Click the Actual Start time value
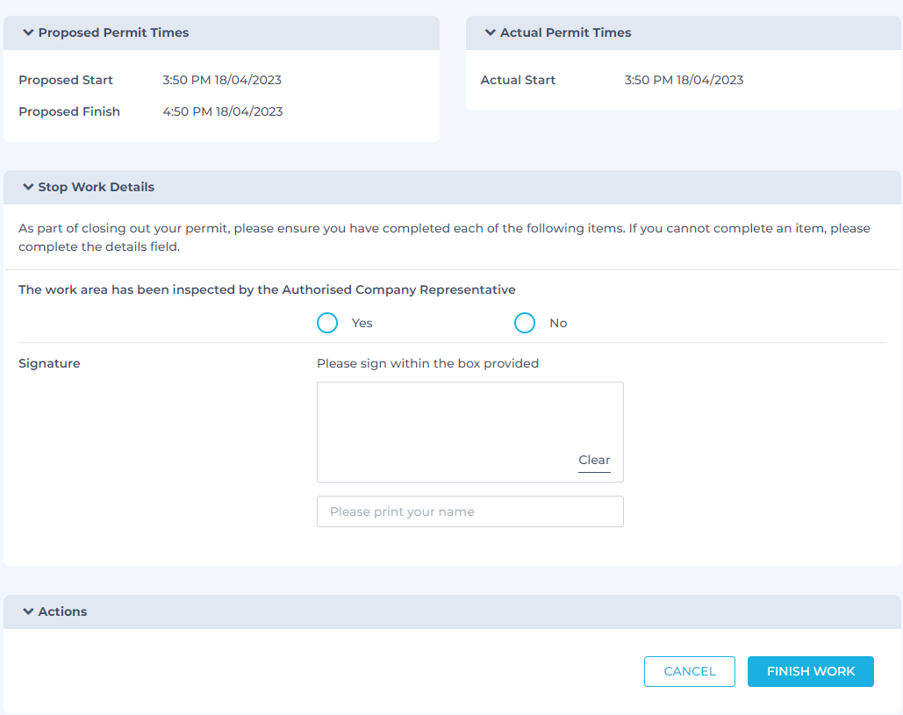903x715 pixels. pyautogui.click(x=684, y=81)
